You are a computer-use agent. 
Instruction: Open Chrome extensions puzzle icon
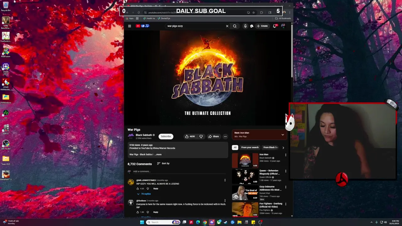point(261,13)
